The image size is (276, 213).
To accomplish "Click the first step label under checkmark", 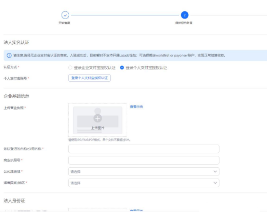I will pyautogui.click(x=64, y=23).
